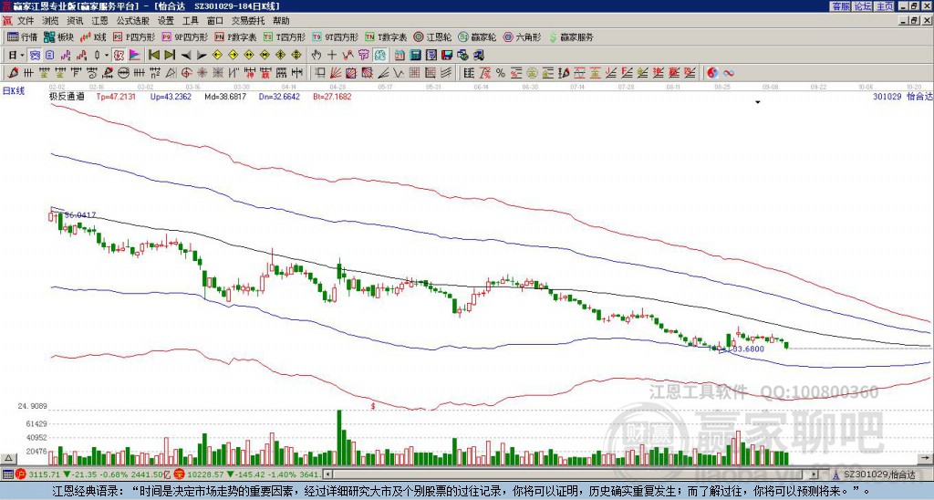Open the 交易委托 menu
Image resolution: width=934 pixels, height=500 pixels.
[248, 21]
